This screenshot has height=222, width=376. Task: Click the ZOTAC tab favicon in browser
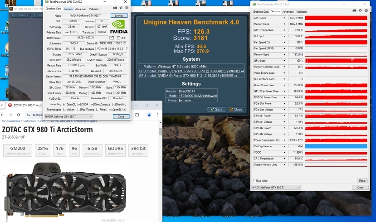[10, 105]
